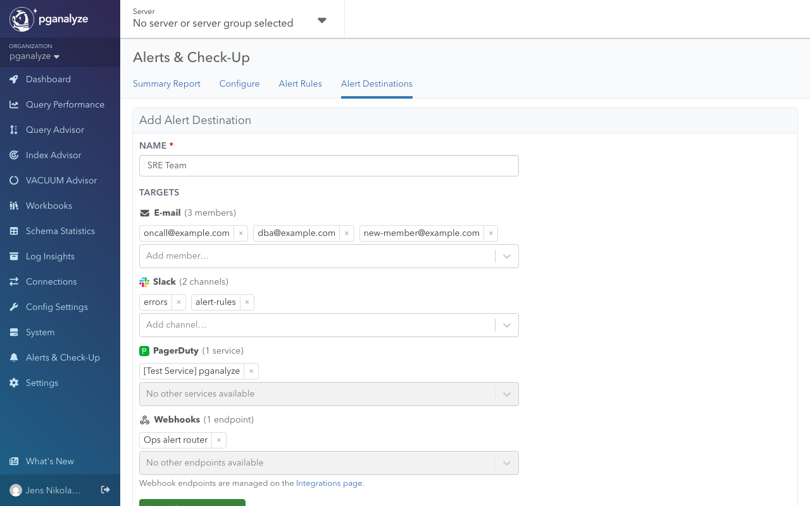Switch to the Configure tab
The height and width of the screenshot is (506, 810).
[239, 83]
